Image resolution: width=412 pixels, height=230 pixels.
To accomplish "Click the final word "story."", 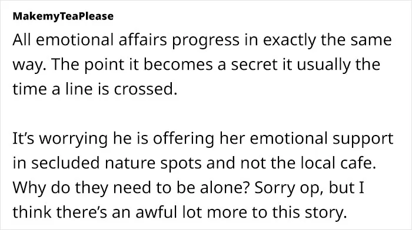I will coord(325,212).
